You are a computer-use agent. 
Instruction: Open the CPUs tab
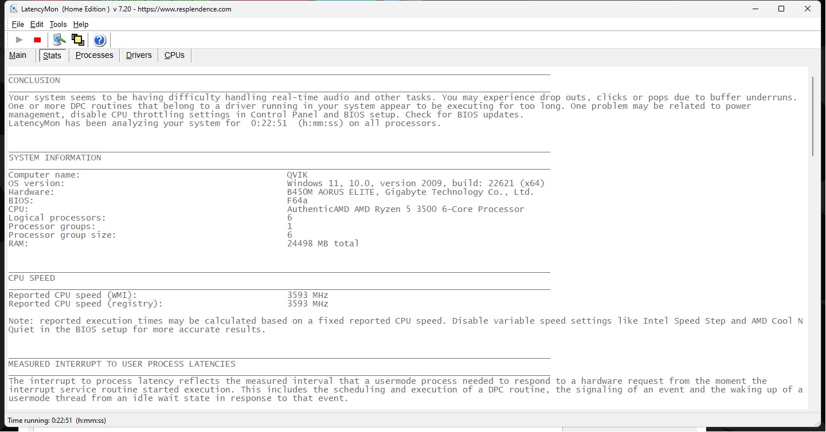tap(174, 55)
